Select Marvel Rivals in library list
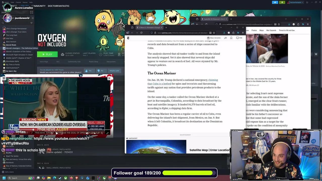The image size is (322, 181). tap(11, 45)
